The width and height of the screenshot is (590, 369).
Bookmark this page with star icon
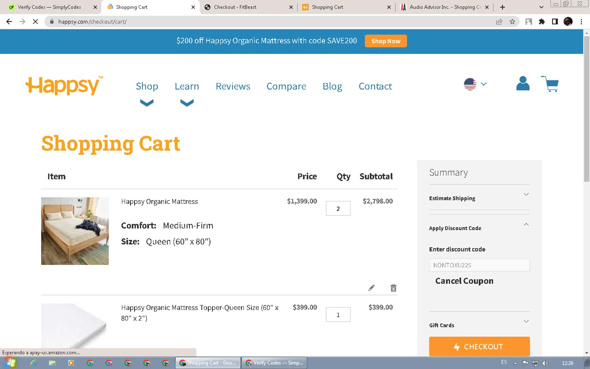[x=512, y=22]
